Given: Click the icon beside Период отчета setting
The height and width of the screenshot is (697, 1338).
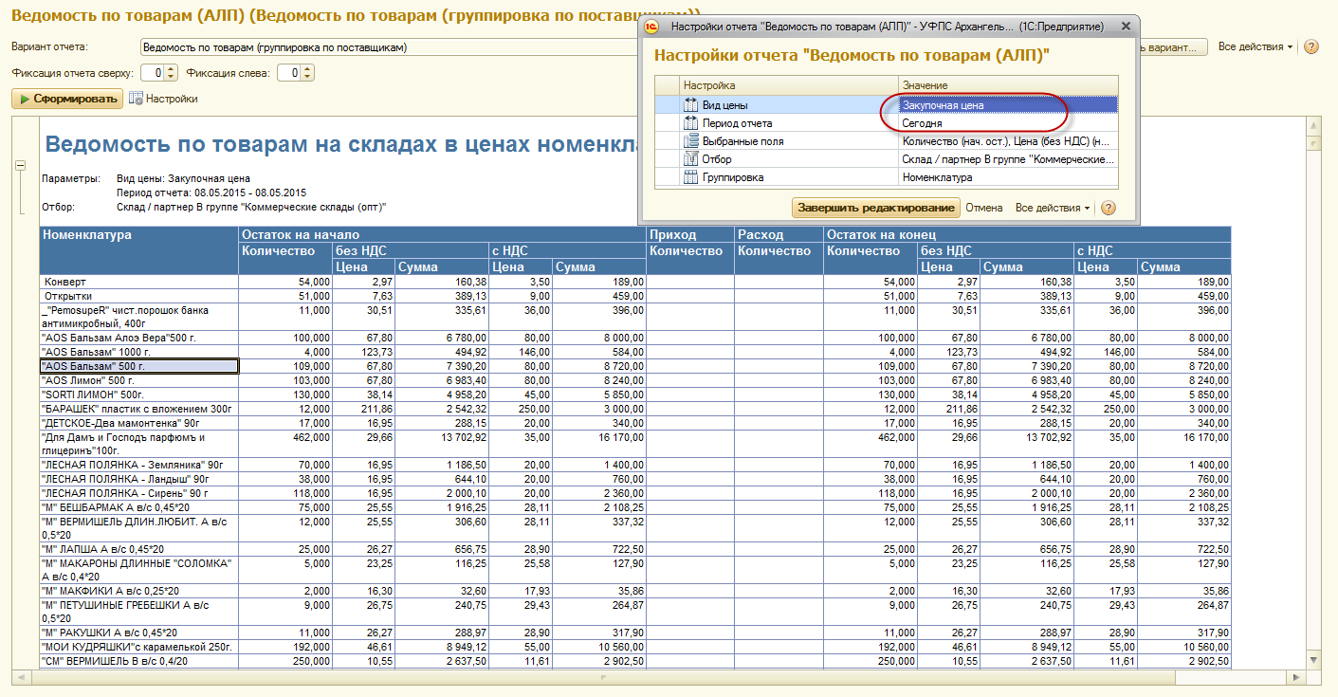Looking at the screenshot, I should tap(690, 123).
